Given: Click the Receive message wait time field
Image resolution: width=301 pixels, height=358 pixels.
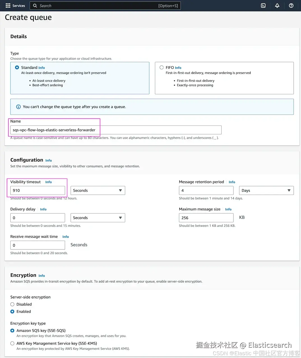Looking at the screenshot, I should (x=38, y=245).
